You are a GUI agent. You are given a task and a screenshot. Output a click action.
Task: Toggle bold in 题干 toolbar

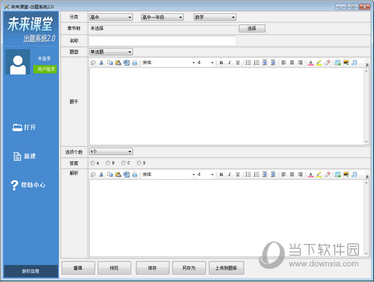pos(221,62)
